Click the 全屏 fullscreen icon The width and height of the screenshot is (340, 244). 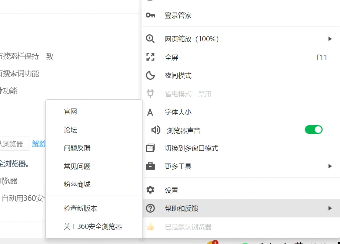(x=150, y=57)
